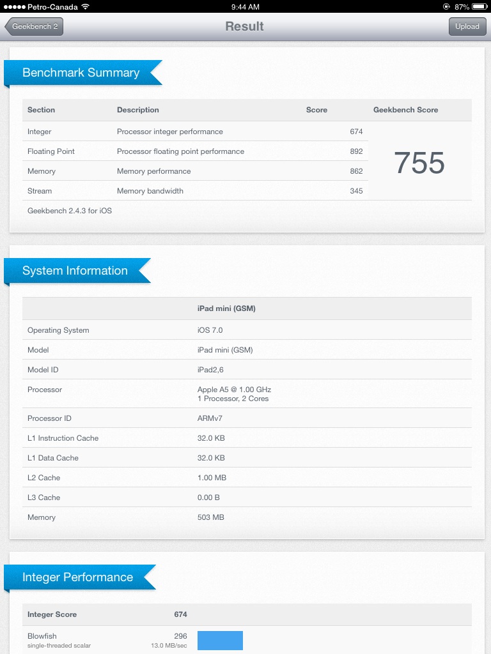Tap 'Memory bandwidth' description
This screenshot has height=654, width=491.
coord(150,191)
